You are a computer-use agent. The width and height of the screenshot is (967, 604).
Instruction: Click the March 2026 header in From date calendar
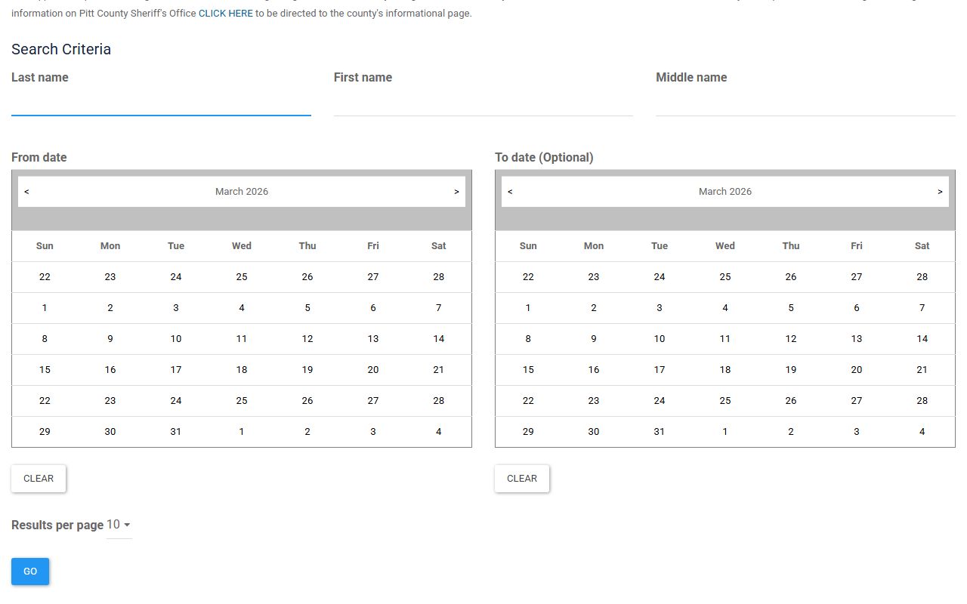click(x=242, y=192)
